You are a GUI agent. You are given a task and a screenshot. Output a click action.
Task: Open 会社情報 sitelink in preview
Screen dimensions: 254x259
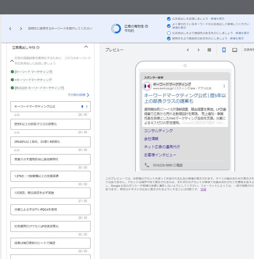click(151, 139)
